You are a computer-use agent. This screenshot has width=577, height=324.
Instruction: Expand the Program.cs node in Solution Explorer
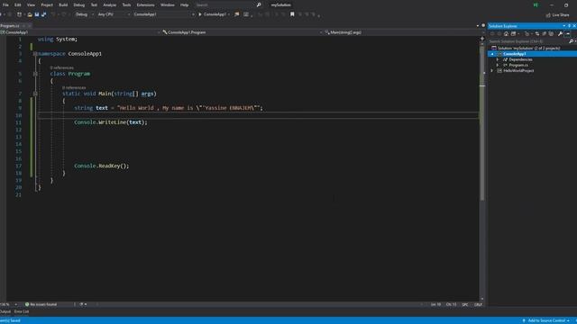(x=498, y=65)
